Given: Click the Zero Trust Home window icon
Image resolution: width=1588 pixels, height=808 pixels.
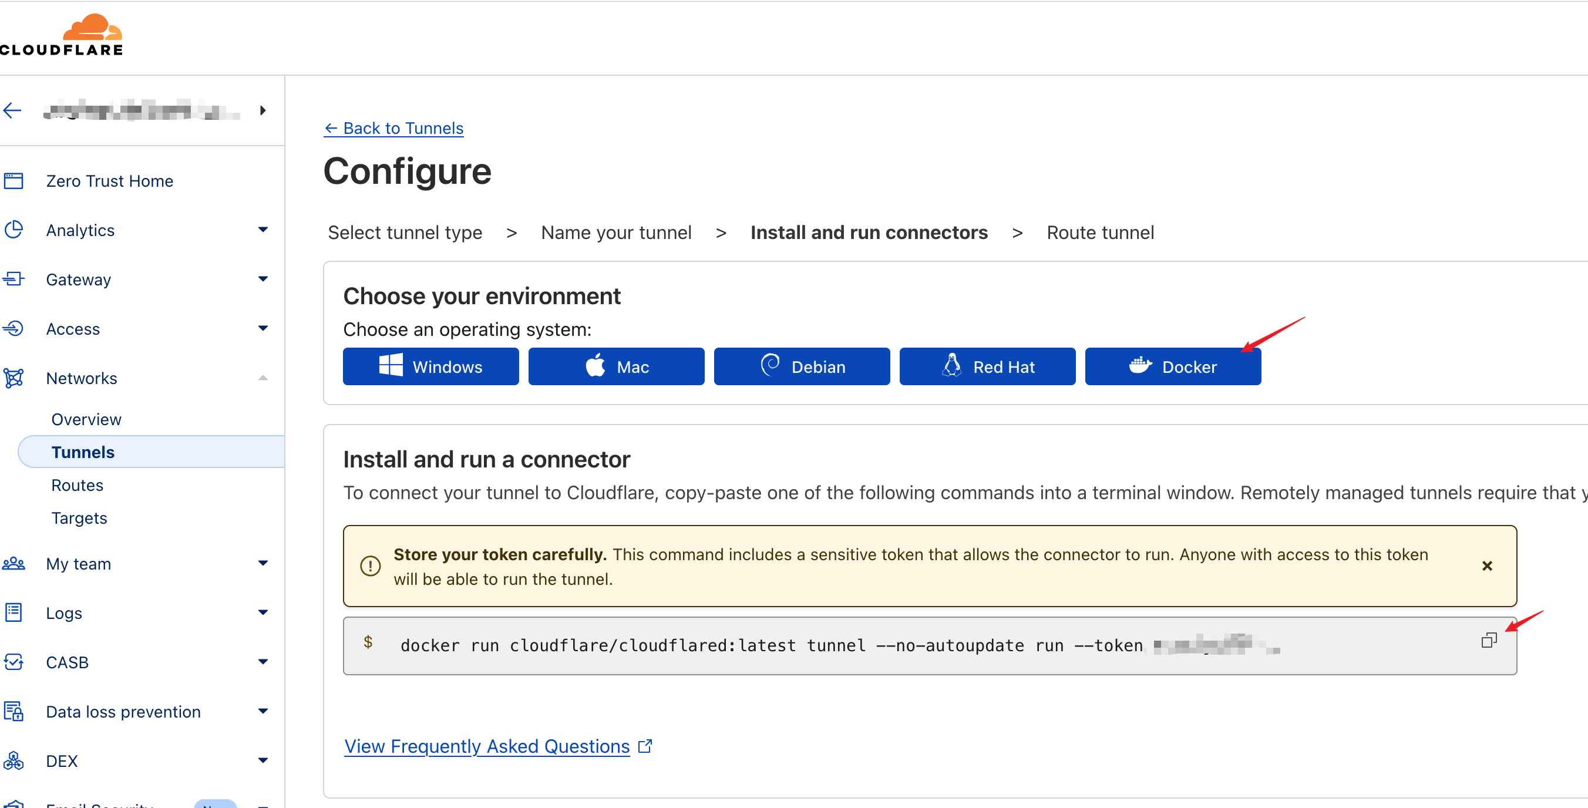Looking at the screenshot, I should pyautogui.click(x=14, y=181).
